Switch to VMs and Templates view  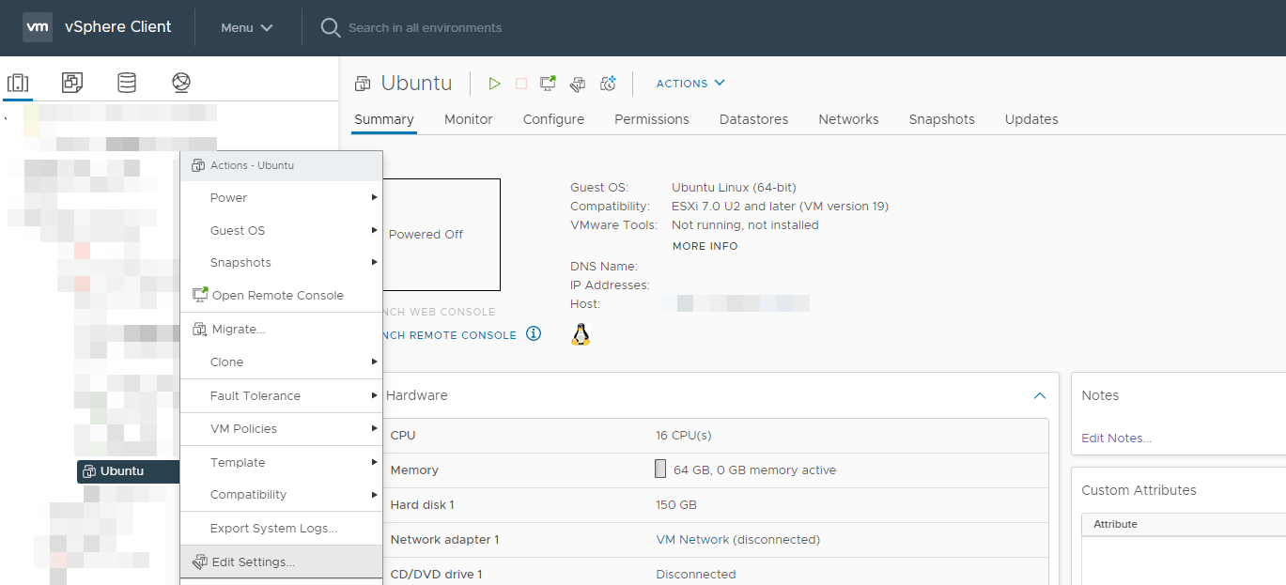tap(72, 83)
